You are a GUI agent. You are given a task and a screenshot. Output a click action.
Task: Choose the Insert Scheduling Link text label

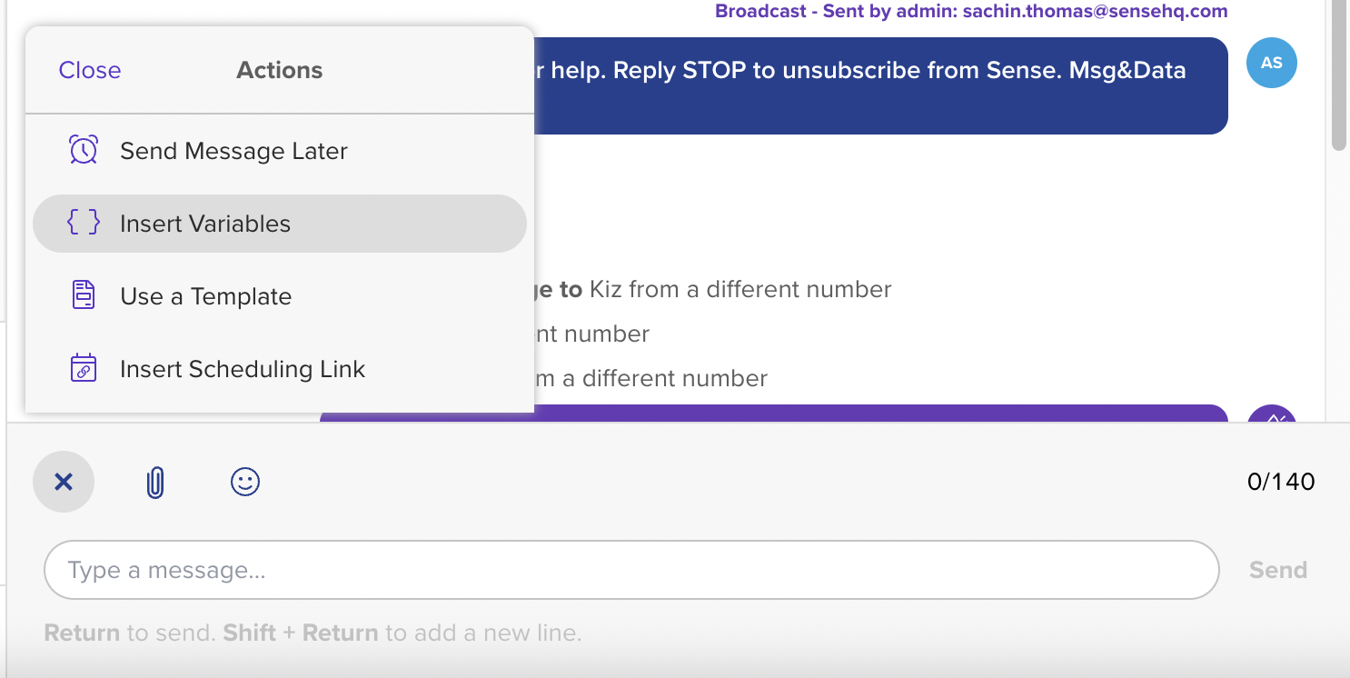243,369
